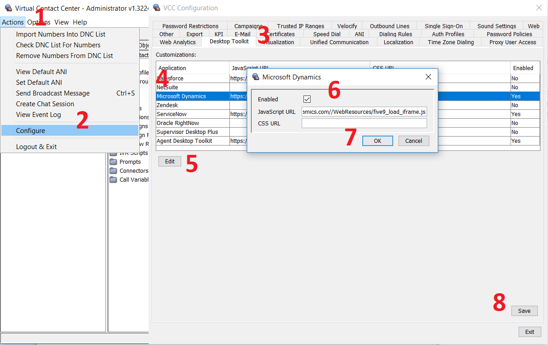Click the Virtual Contact Center title icon
Viewport: 548px width, 345px height.
(x=8, y=8)
